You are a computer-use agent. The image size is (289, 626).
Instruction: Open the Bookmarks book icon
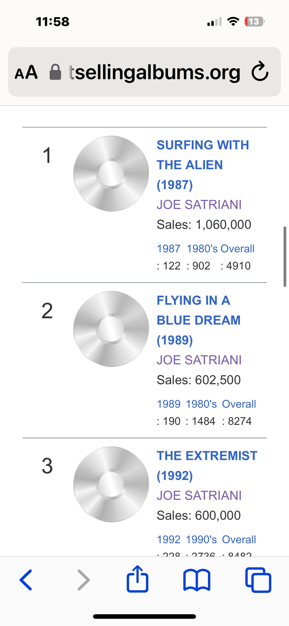[197, 580]
